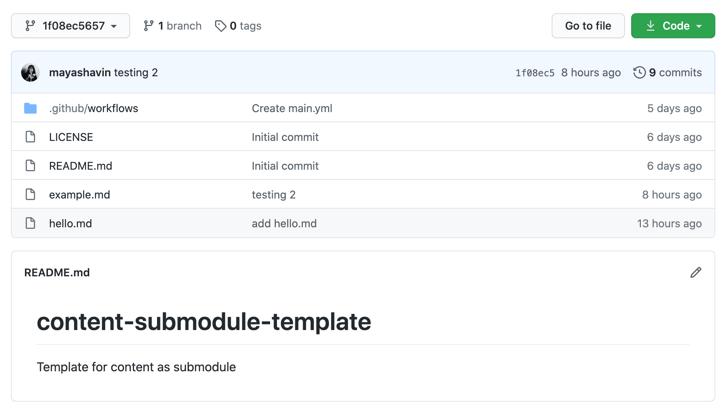
Task: Click the file icon next to LICENSE
Action: [30, 137]
